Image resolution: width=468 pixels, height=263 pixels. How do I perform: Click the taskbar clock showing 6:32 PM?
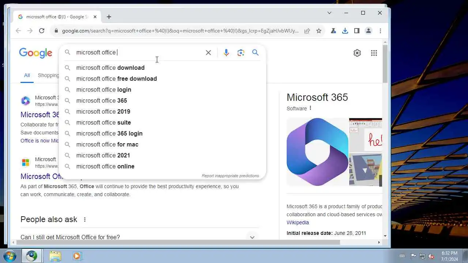point(449,256)
